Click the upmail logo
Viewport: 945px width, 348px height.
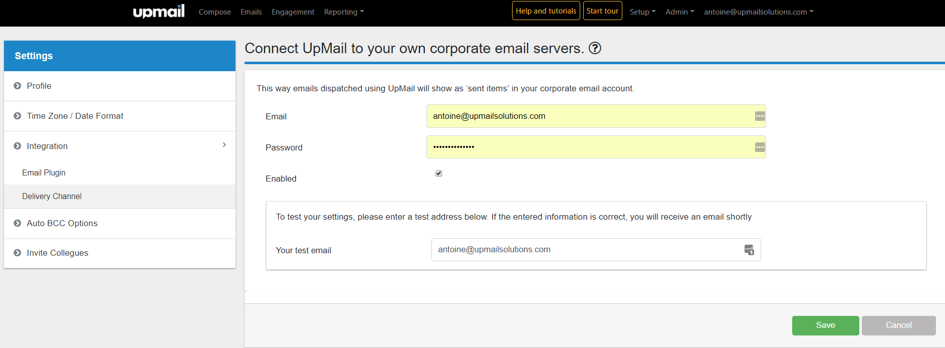click(158, 12)
